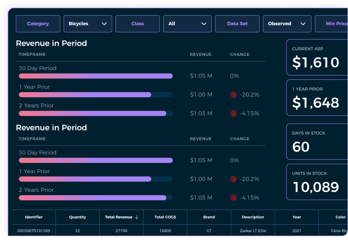
Task: Click the decline icon beside -20.2% change
Action: pos(233,95)
